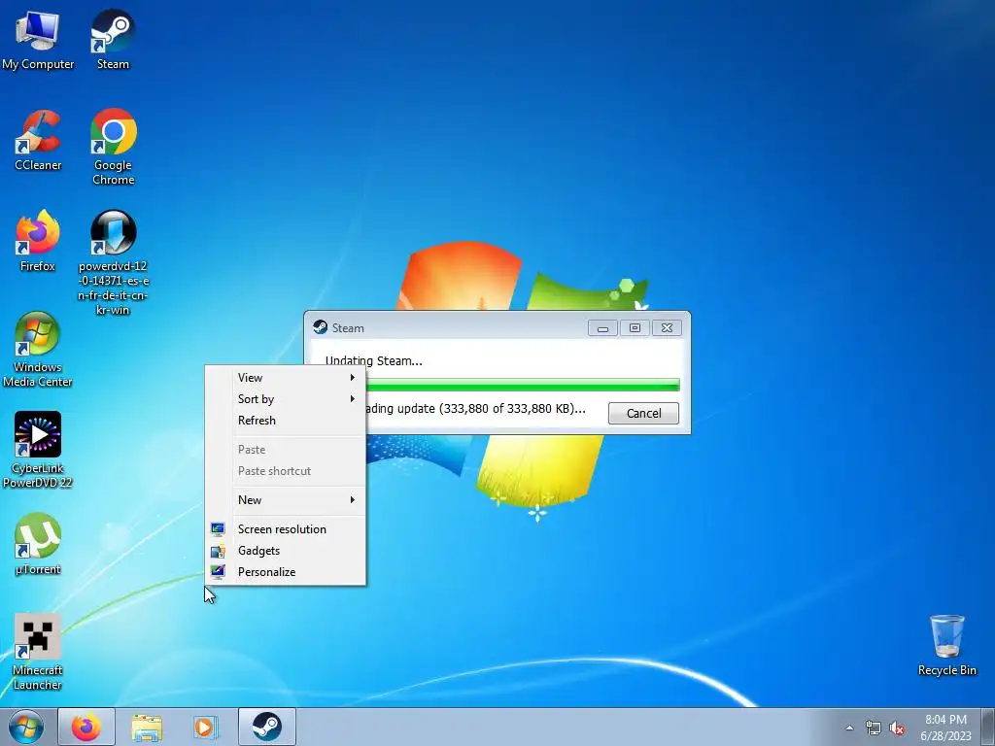Image resolution: width=995 pixels, height=746 pixels.
Task: Cancel the Steam update
Action: (643, 414)
